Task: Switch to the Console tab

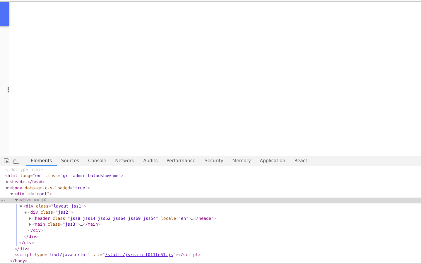Action: click(97, 160)
